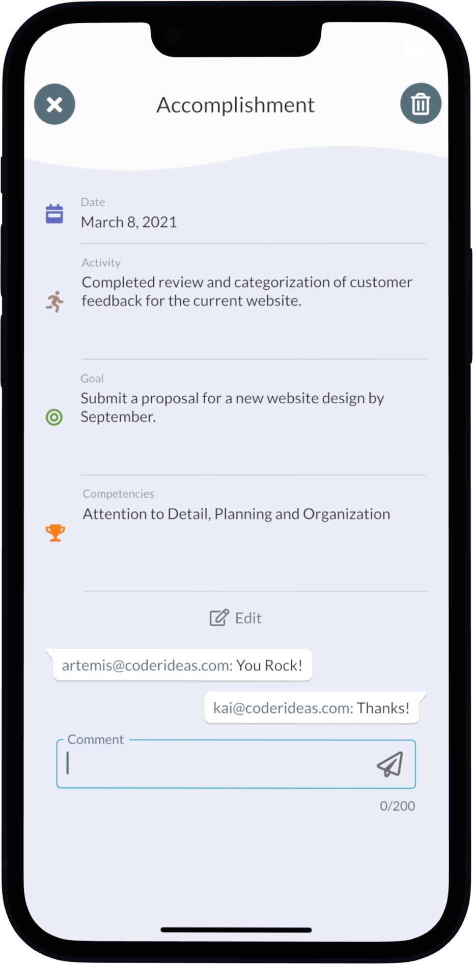Delete accomplishment using trash can icon
This screenshot has height=964, width=473.
click(x=421, y=103)
